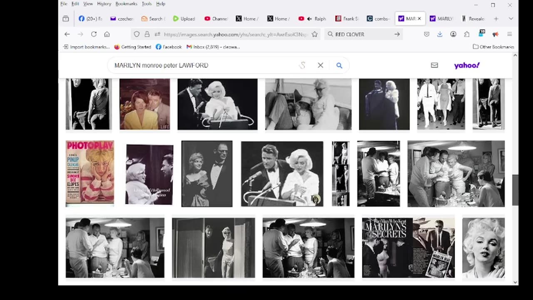Open the Firefox hamburger application menu
The width and height of the screenshot is (533, 300).
[509, 34]
